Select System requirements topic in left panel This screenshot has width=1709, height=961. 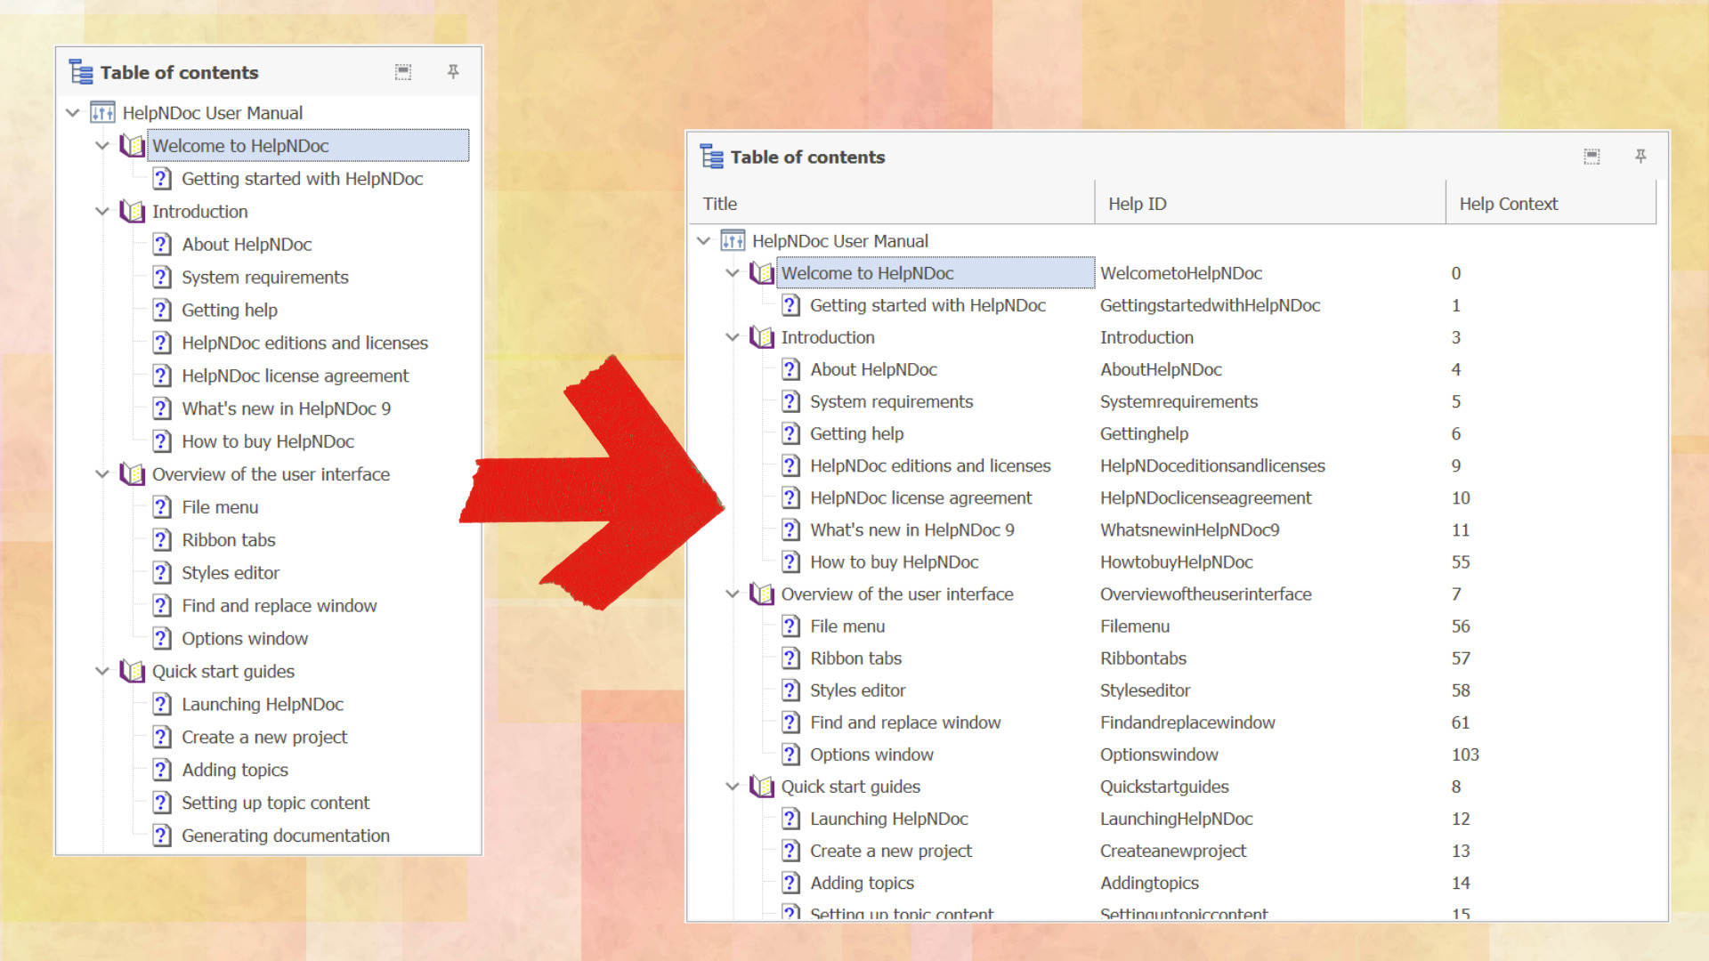265,277
